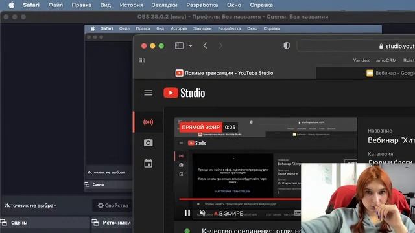The width and height of the screenshot is (415, 233).
Task: Click the ПРЯМОЙ ЭФИР live badge
Action: (200, 127)
